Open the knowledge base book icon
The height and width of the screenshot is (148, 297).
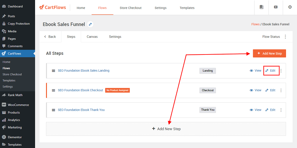tap(261, 7)
